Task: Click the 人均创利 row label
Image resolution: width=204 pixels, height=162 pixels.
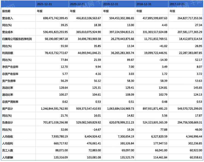Action: pyautogui.click(x=7, y=144)
